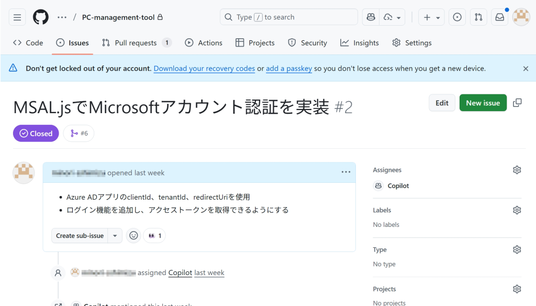Dismiss the recovery codes banner
The height and width of the screenshot is (306, 536).
(526, 69)
